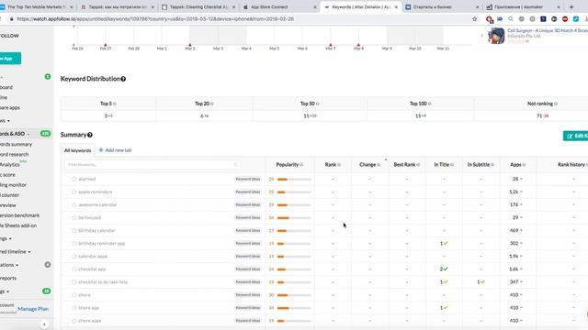Open The Top Ten Mobile Markets tab

(37, 6)
